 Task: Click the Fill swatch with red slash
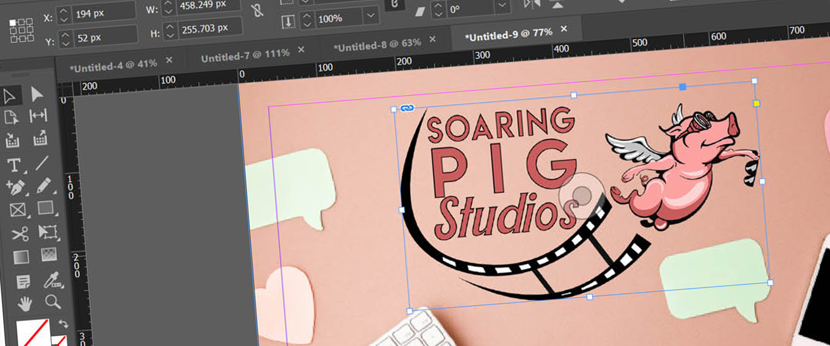(x=34, y=333)
